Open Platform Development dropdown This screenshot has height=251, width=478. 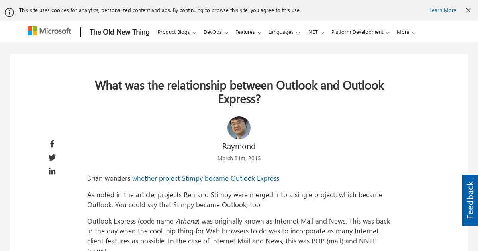(360, 32)
